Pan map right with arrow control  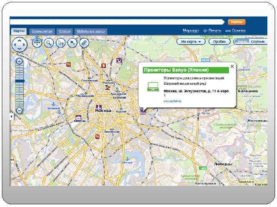[24, 44]
